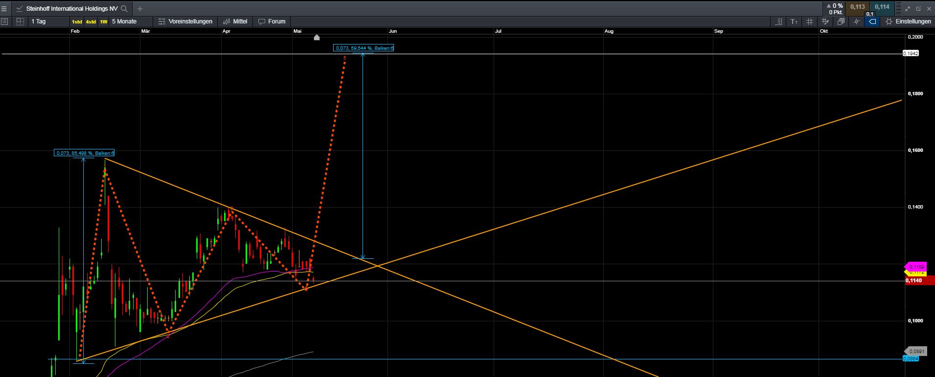Close the chart panel with X
Viewport: 935px width, 377px height.
(x=928, y=8)
